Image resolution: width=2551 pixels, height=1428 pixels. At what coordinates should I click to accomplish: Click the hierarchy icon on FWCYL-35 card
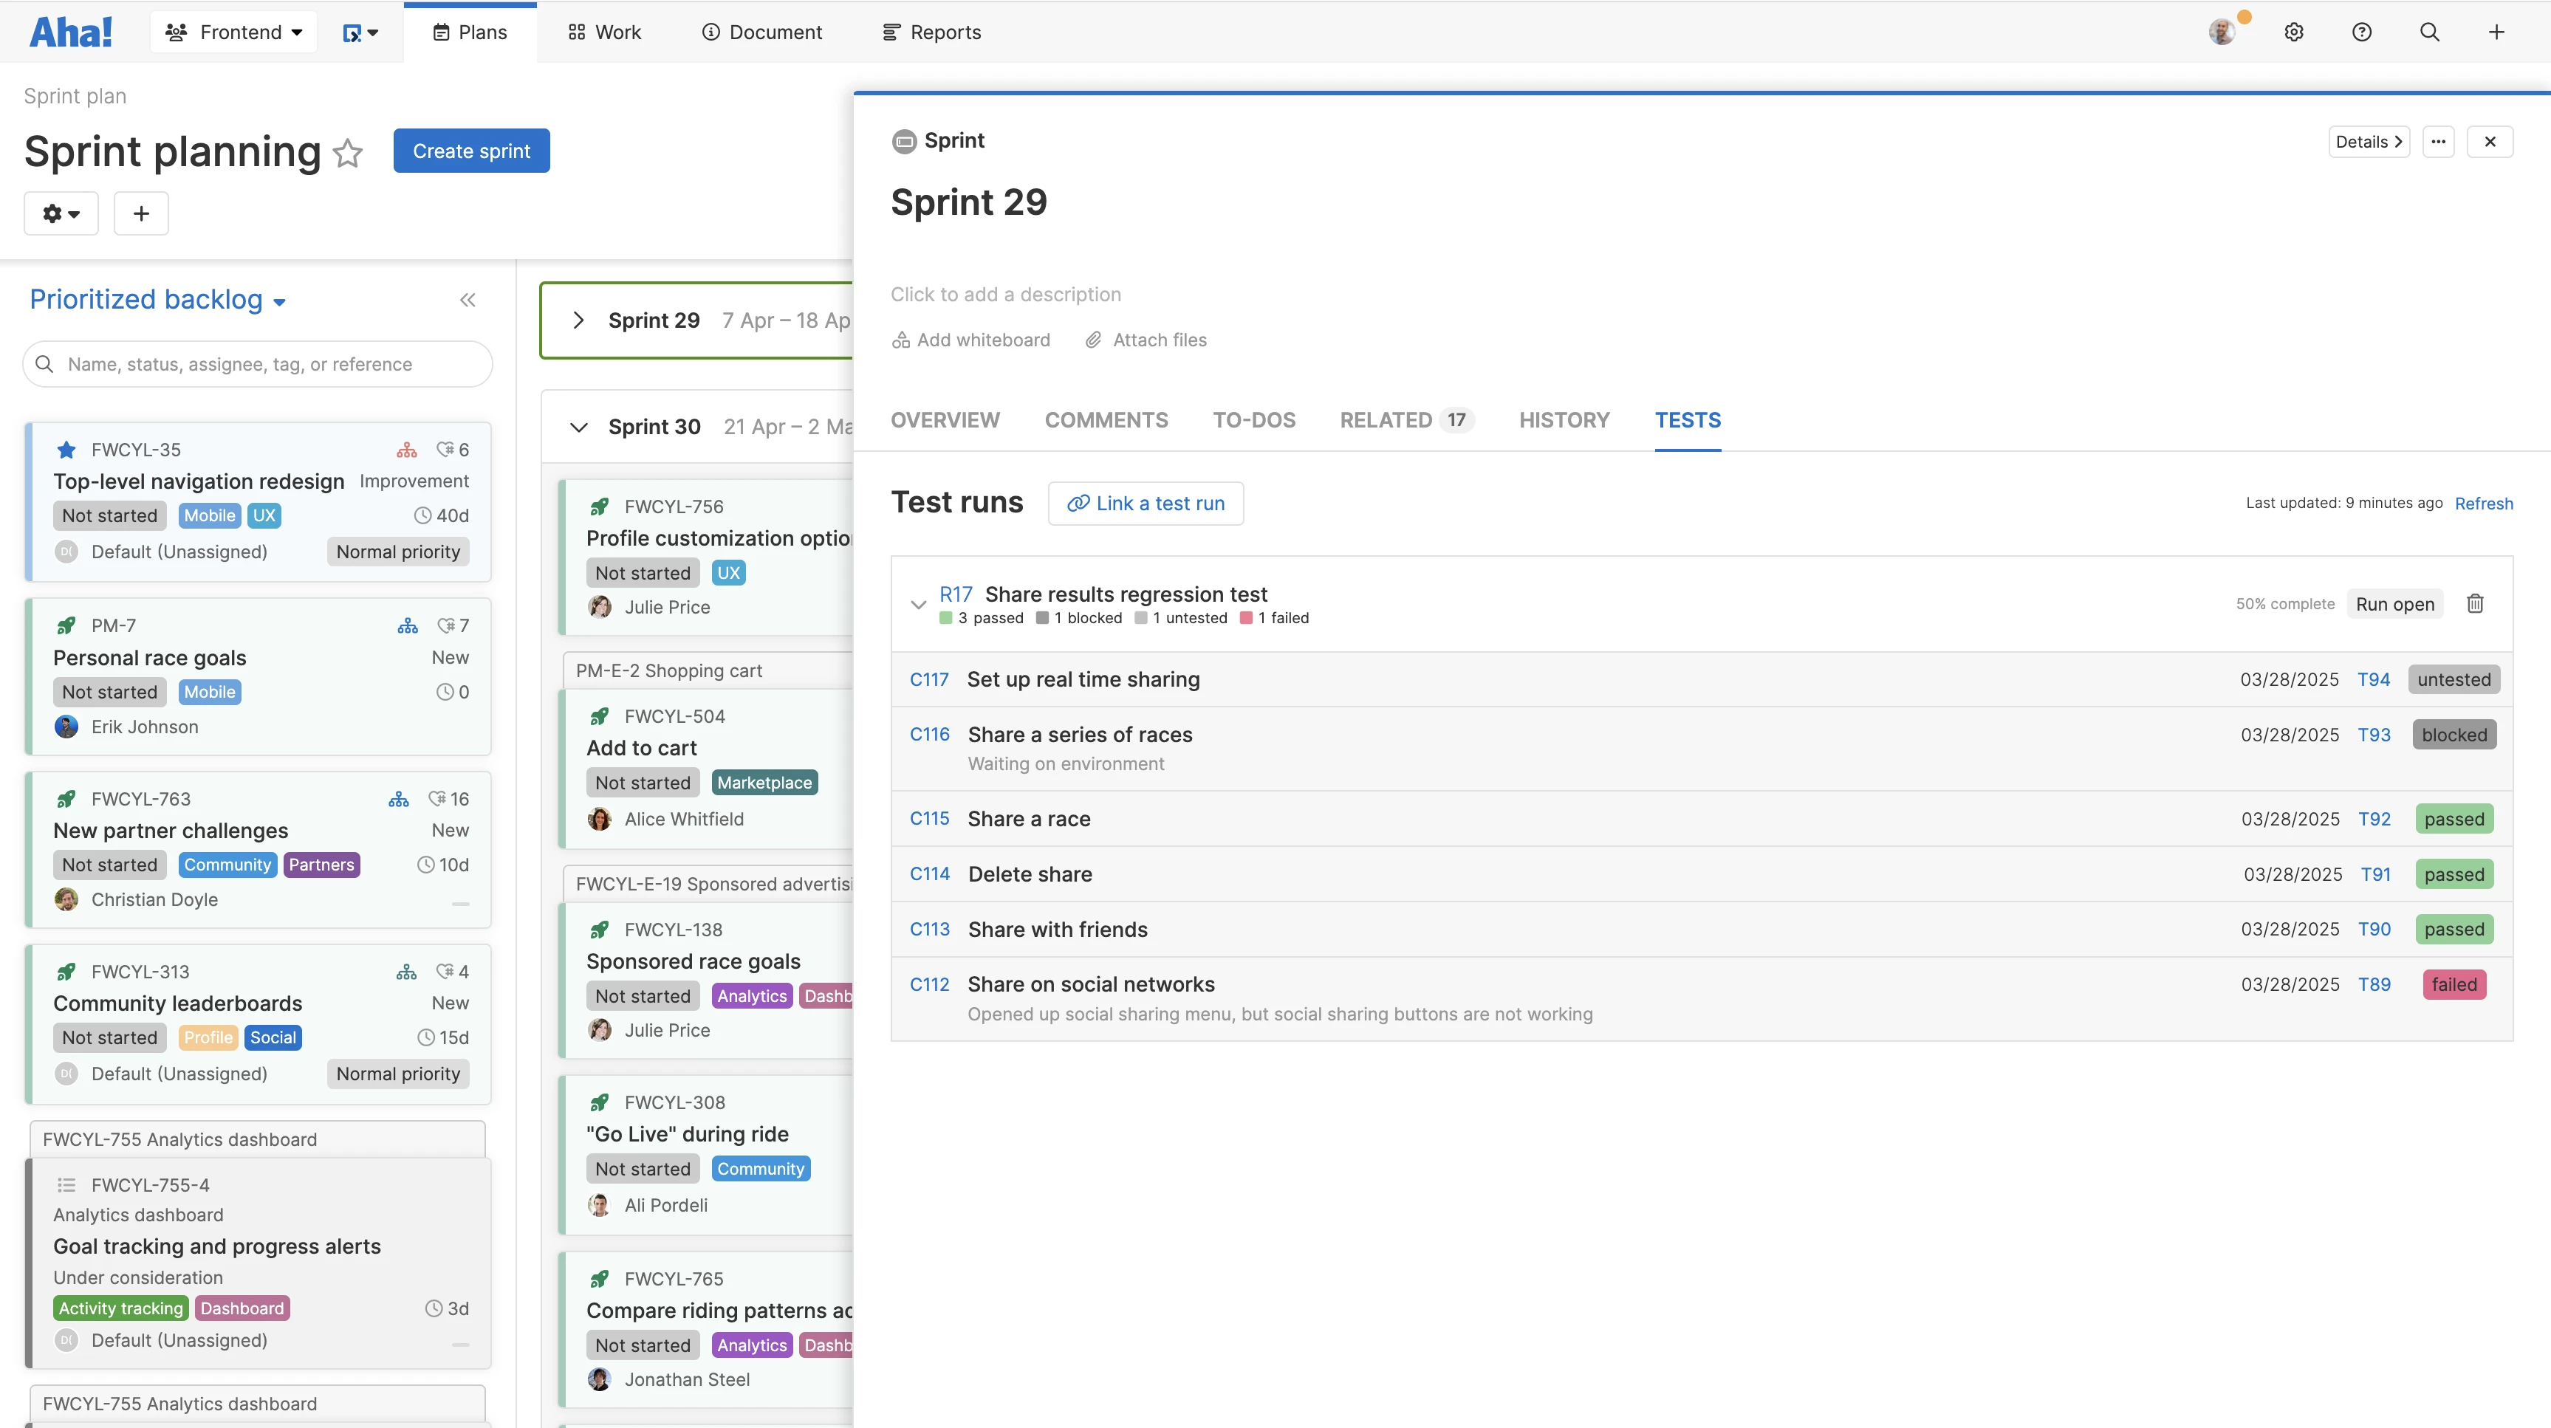pos(406,450)
